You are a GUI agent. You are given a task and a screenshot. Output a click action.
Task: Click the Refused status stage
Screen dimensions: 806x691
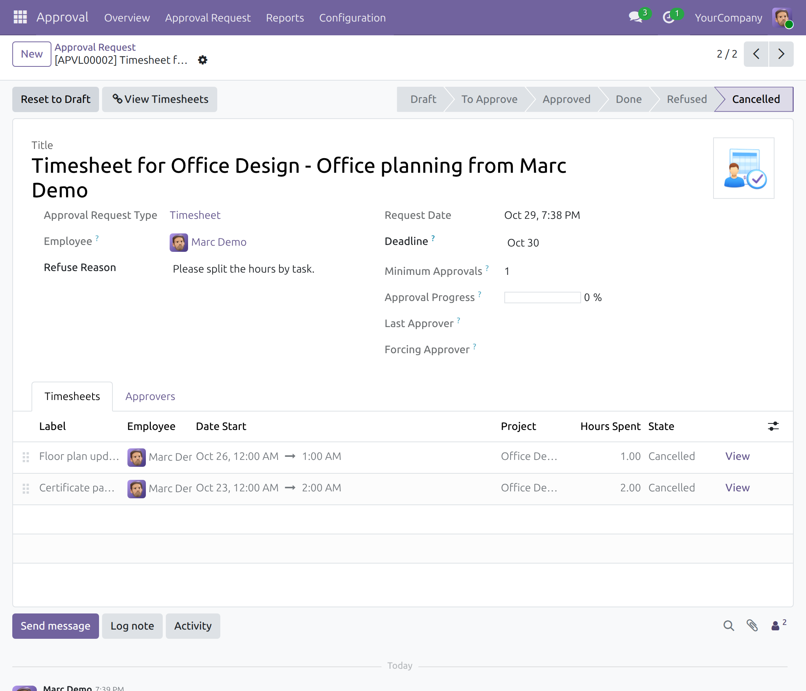point(687,99)
